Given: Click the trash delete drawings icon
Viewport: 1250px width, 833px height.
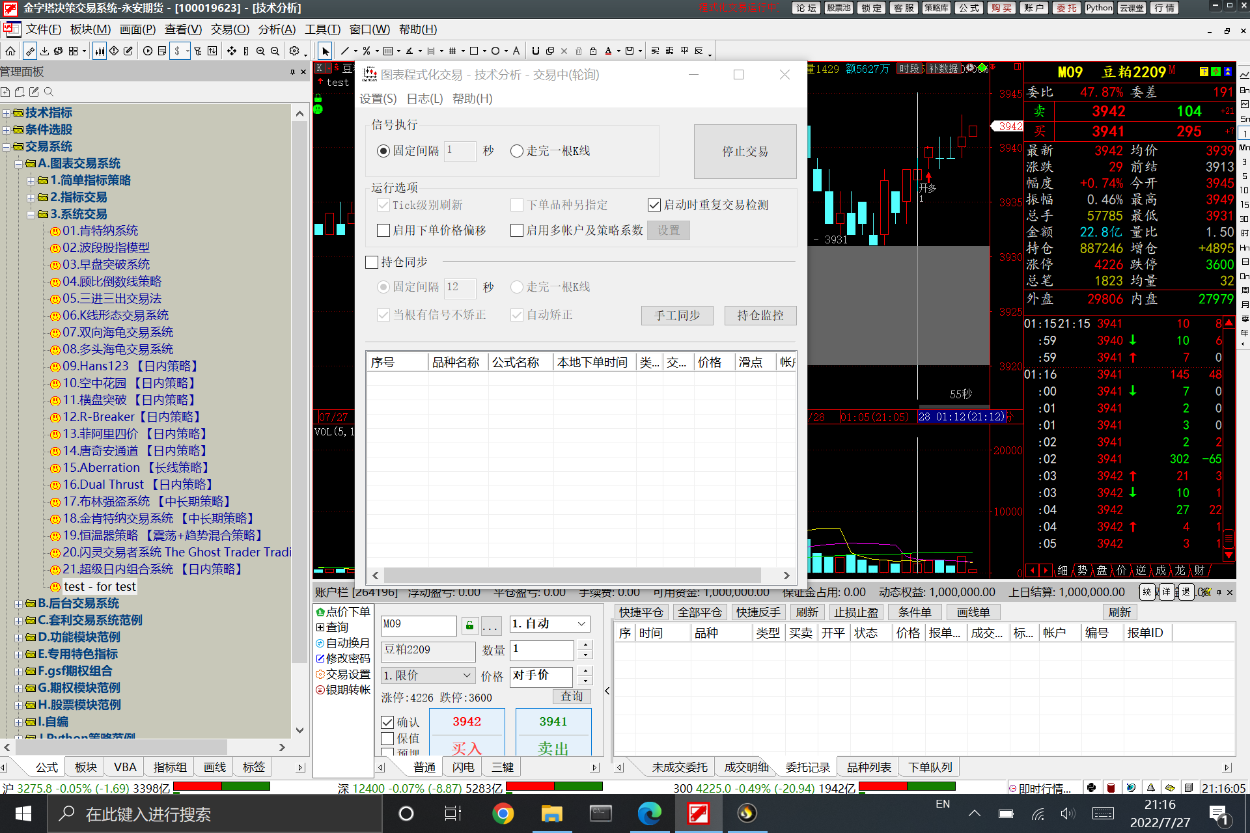Looking at the screenshot, I should pyautogui.click(x=579, y=51).
